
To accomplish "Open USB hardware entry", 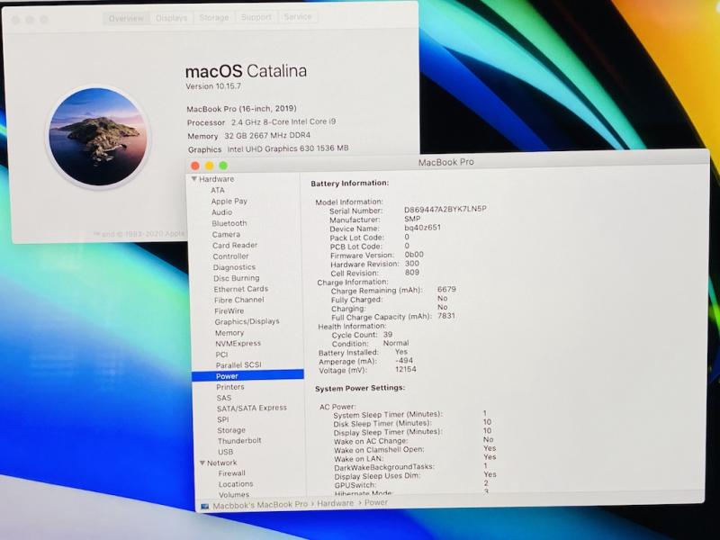I will 225,452.
